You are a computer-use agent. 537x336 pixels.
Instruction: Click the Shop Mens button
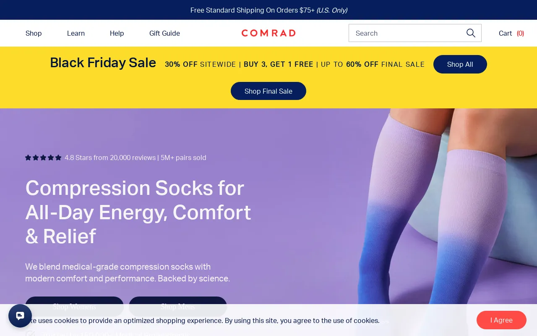coord(178,307)
